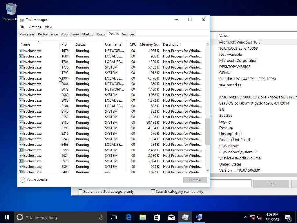Check Search category names only
297x223 pixels.
pos(153,191)
